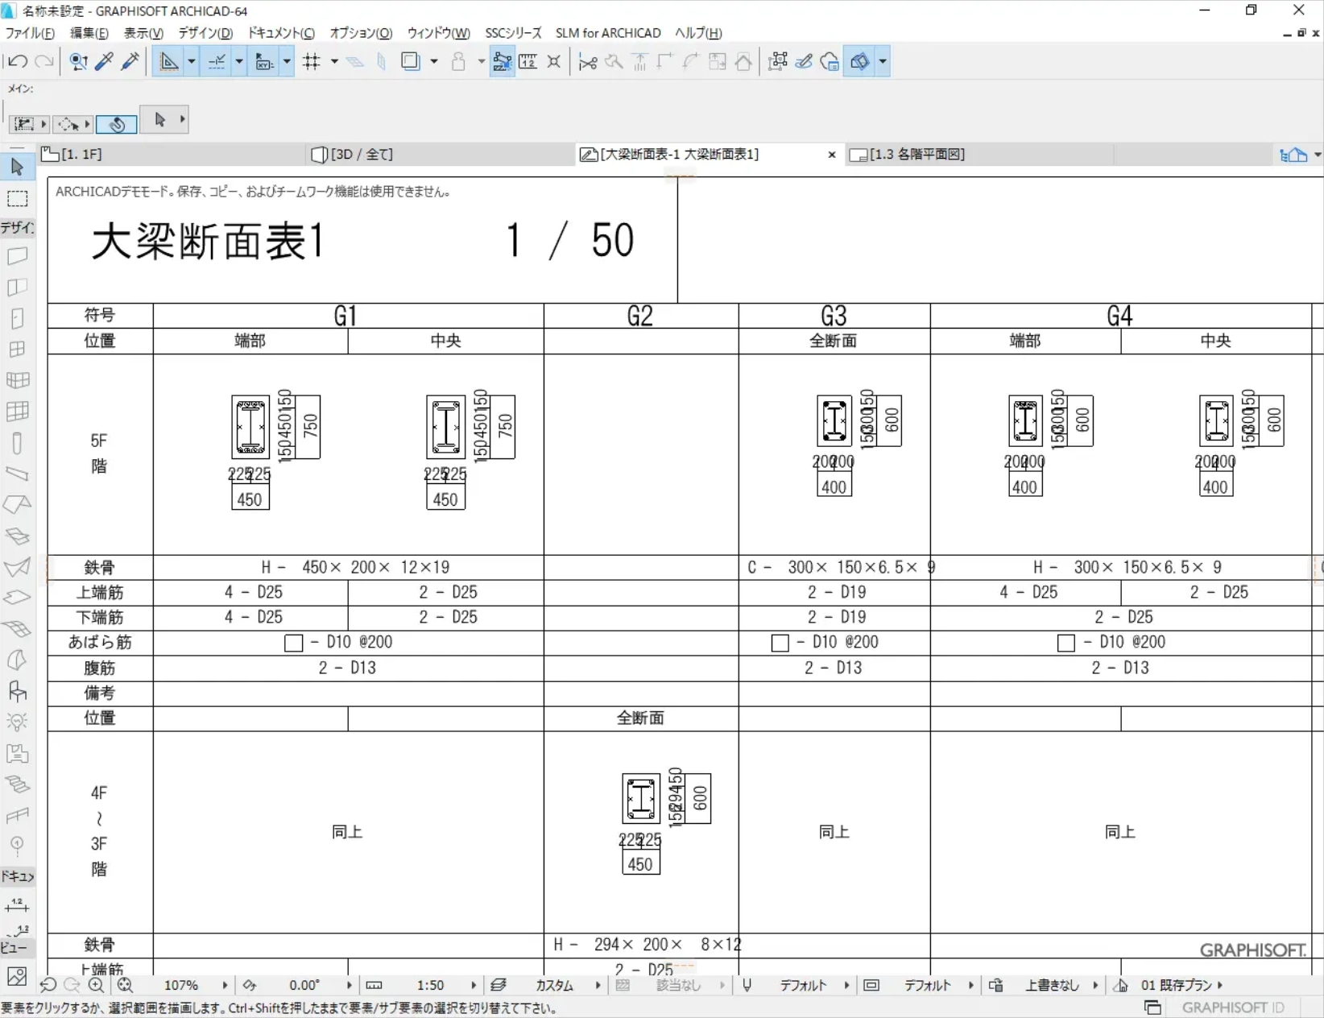The image size is (1324, 1018).
Task: Select the syringe inject parameters icon
Action: 130,61
